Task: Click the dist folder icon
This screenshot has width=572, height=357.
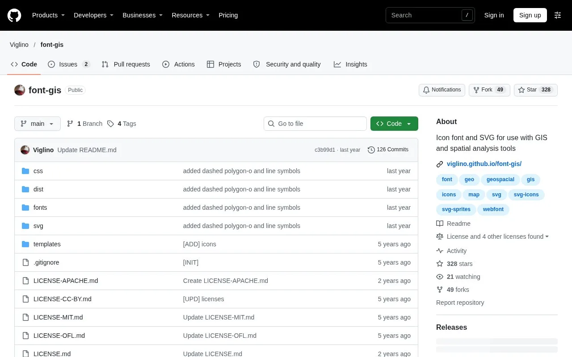Action: pyautogui.click(x=25, y=189)
